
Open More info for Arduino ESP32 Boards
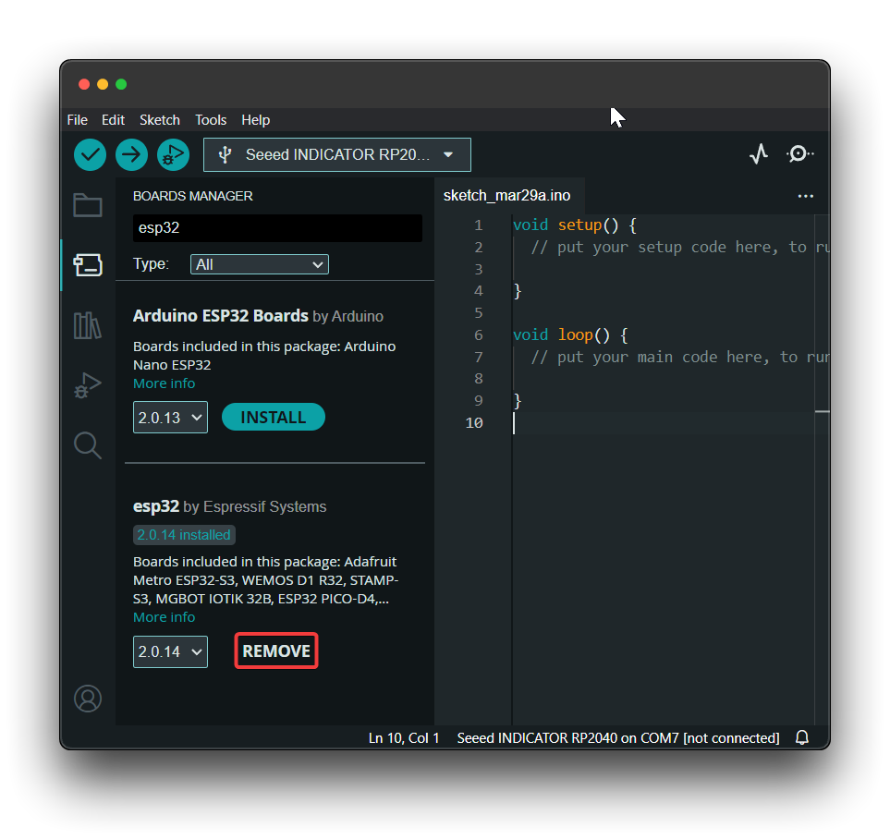point(164,383)
